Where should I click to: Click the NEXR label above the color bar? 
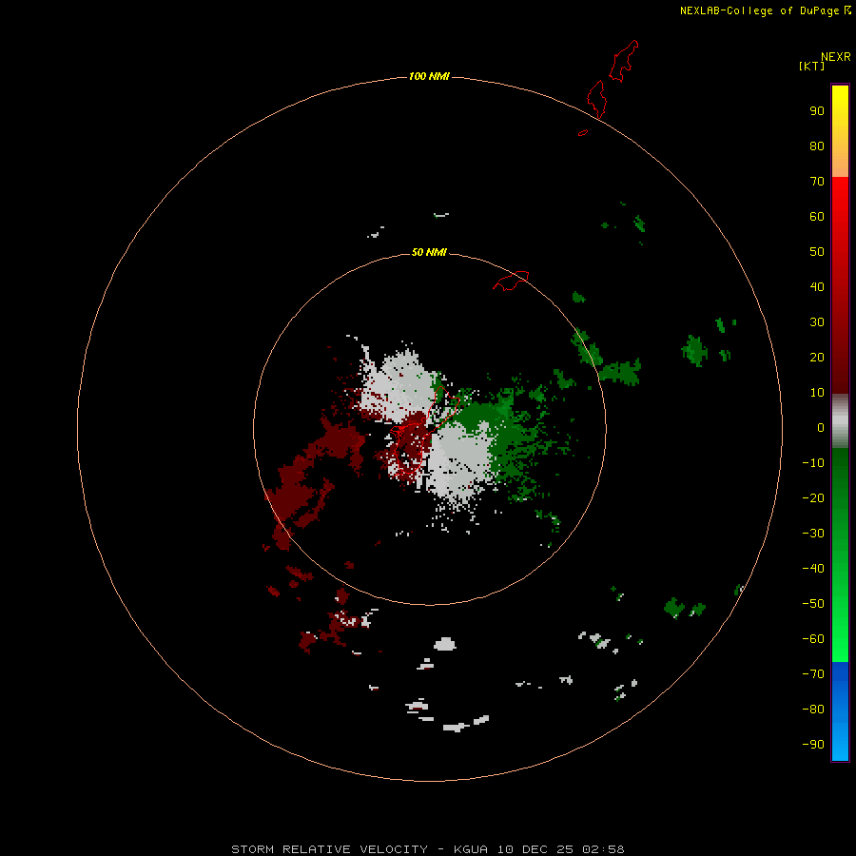[836, 56]
